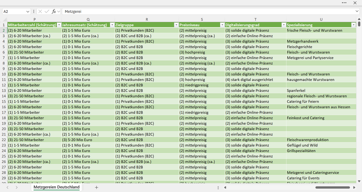The image size is (362, 192).
Task: Expand the formula bar
Action: (x=357, y=12)
